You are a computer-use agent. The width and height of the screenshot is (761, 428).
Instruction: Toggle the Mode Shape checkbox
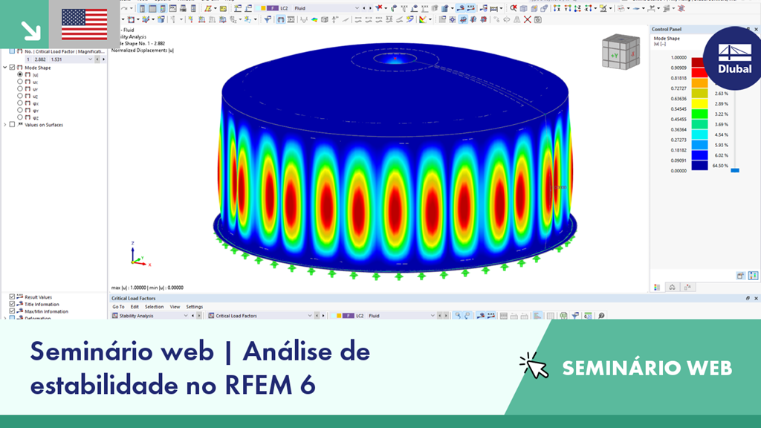[x=13, y=68]
